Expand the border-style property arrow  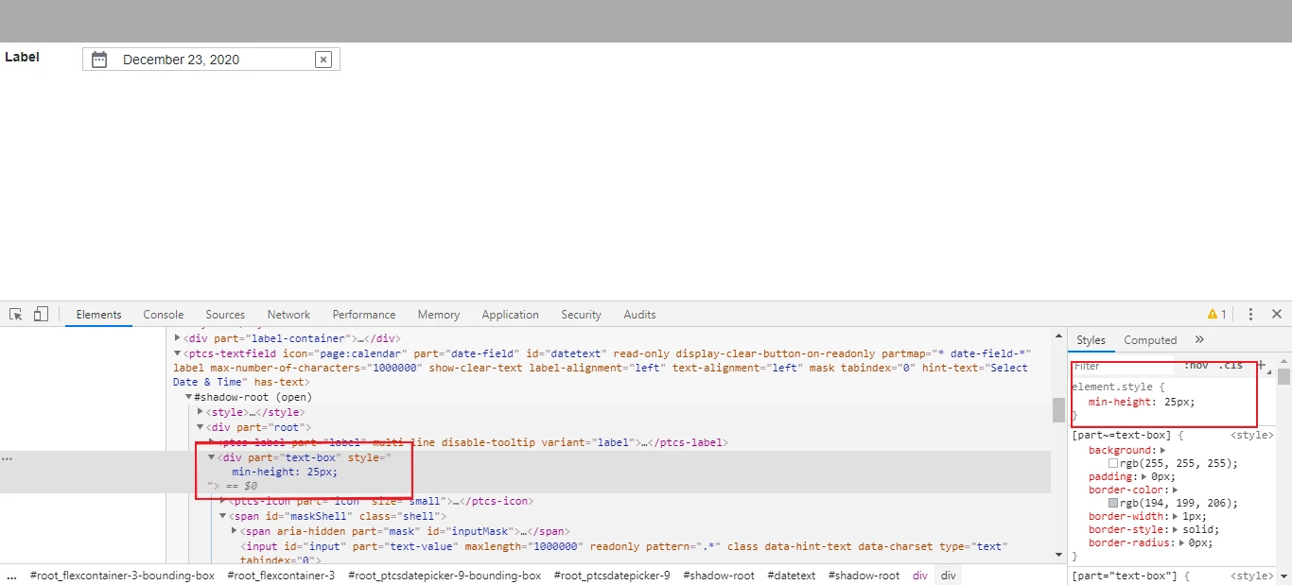click(x=1176, y=530)
